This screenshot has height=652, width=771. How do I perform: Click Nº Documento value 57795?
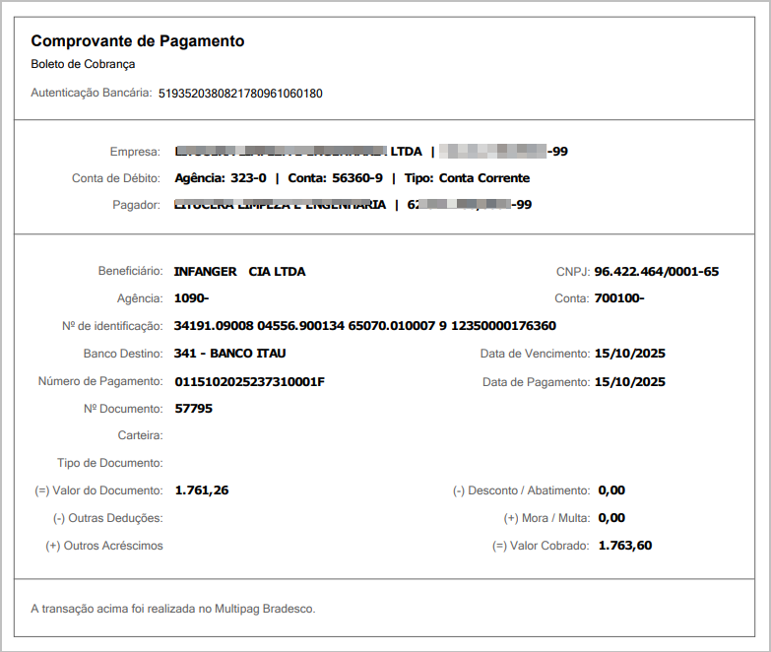click(193, 408)
